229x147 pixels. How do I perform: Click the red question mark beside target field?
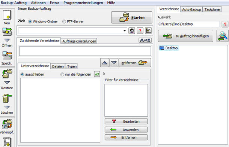pos(140,31)
